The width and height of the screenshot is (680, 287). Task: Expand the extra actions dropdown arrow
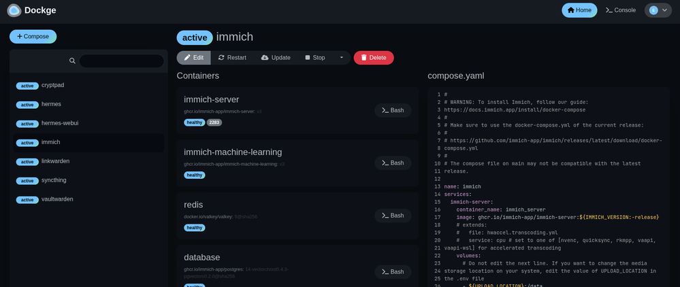tap(341, 58)
